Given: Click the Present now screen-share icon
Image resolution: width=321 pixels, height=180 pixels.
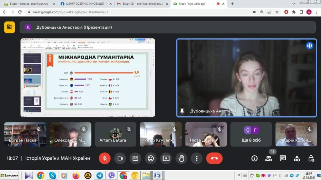Looking at the screenshot, I should pos(166,158).
